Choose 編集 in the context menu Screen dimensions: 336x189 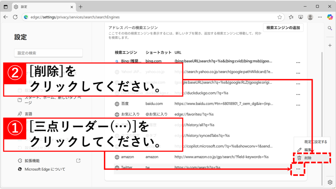click(312, 150)
